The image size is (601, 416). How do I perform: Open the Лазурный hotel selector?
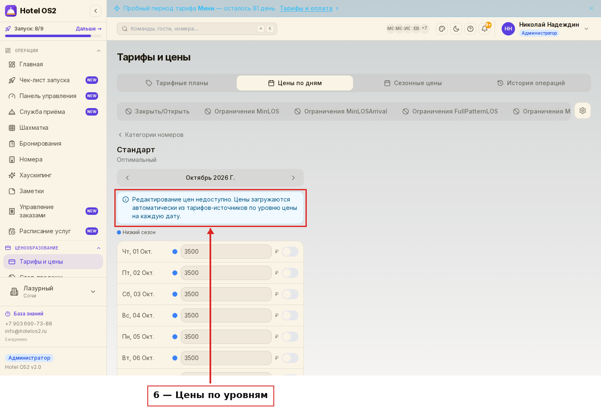(x=53, y=292)
